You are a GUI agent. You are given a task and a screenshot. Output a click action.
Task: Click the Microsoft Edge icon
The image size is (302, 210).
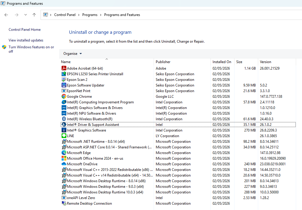pyautogui.click(x=64, y=153)
